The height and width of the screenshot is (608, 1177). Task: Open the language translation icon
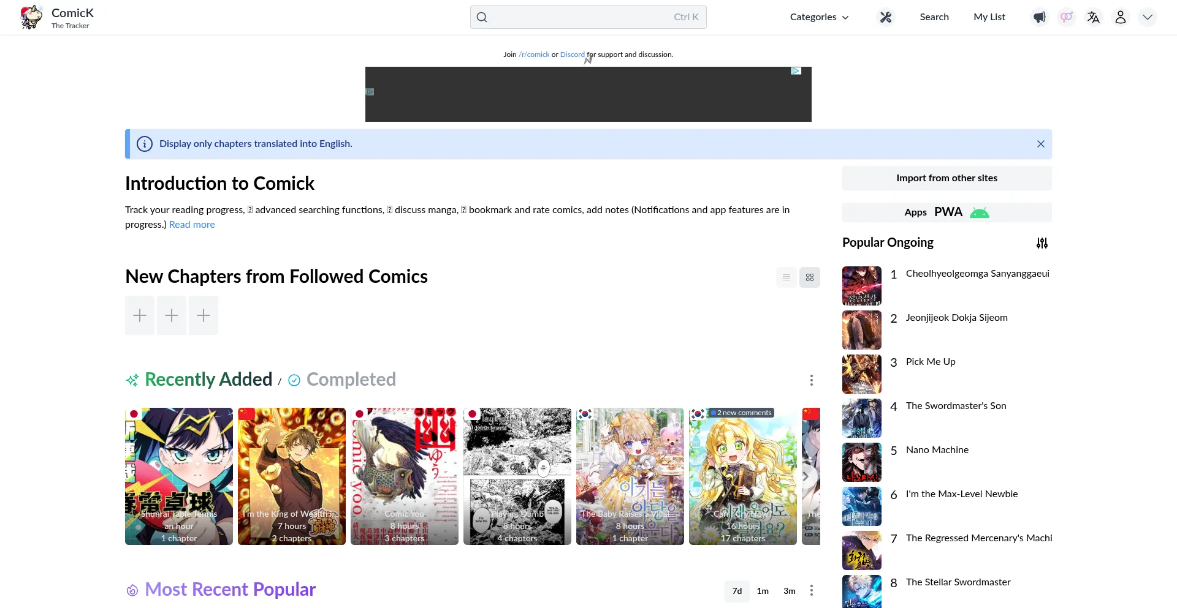(1094, 17)
